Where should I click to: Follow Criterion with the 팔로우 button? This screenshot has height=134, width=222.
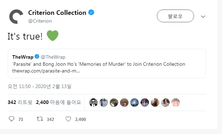coord(175,16)
